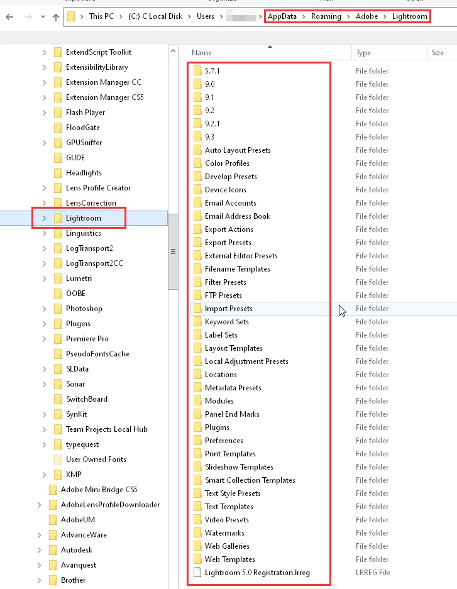Click the navigation pane scrollbar thumb
Viewport: 457px width, 589px height.
pos(173,251)
